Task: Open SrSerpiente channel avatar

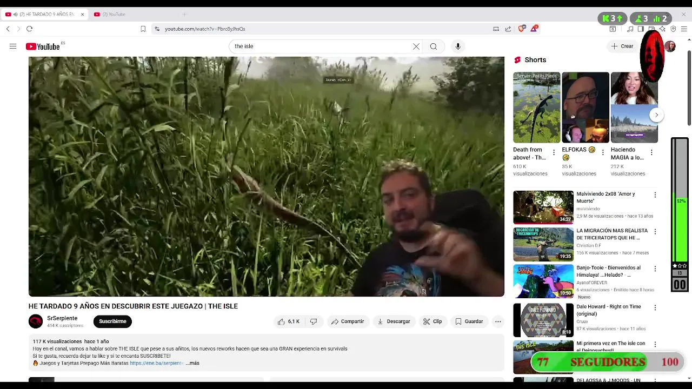Action: click(x=36, y=321)
